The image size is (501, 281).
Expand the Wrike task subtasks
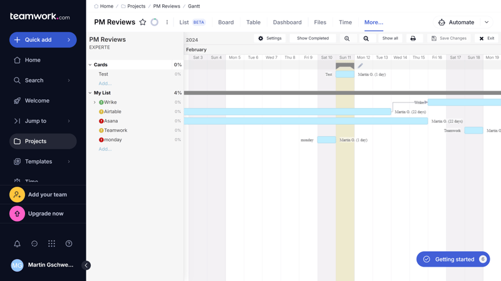[x=95, y=102]
